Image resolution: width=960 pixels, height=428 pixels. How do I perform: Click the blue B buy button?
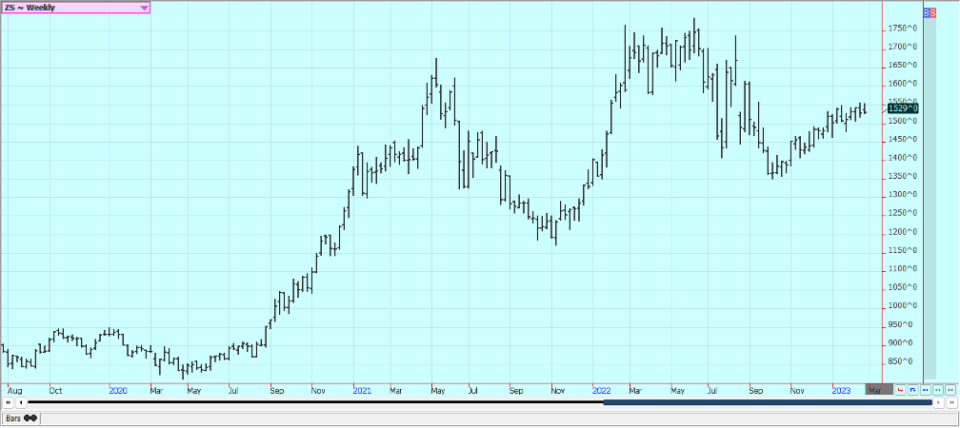pyautogui.click(x=927, y=12)
